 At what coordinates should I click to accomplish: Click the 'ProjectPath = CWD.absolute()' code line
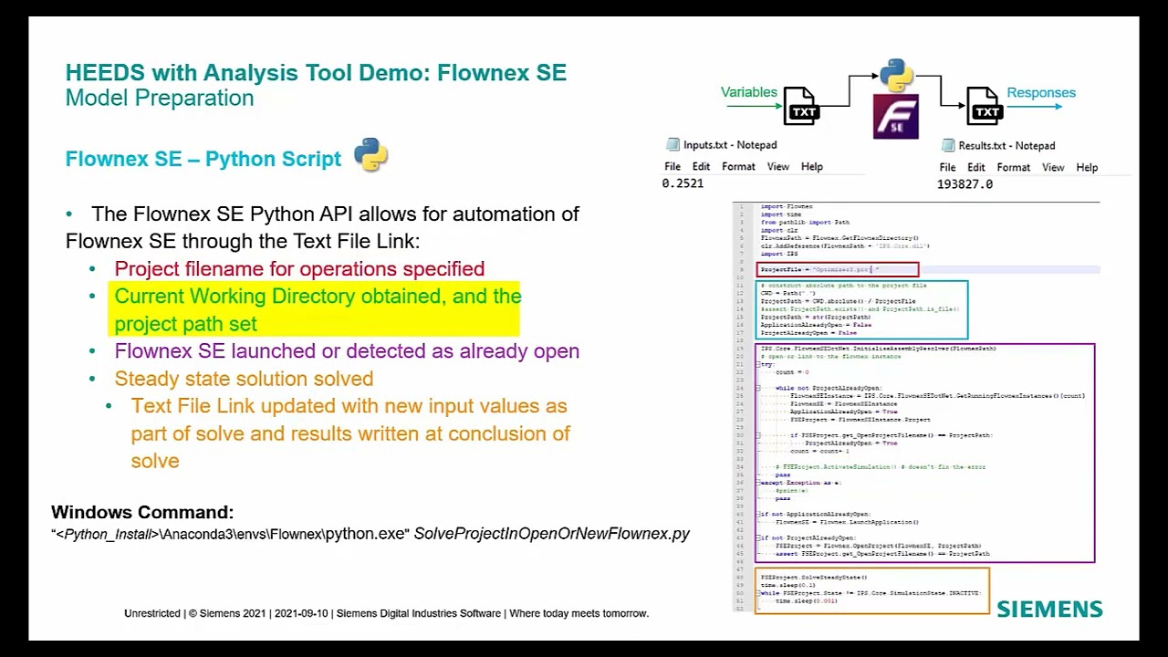click(x=838, y=301)
